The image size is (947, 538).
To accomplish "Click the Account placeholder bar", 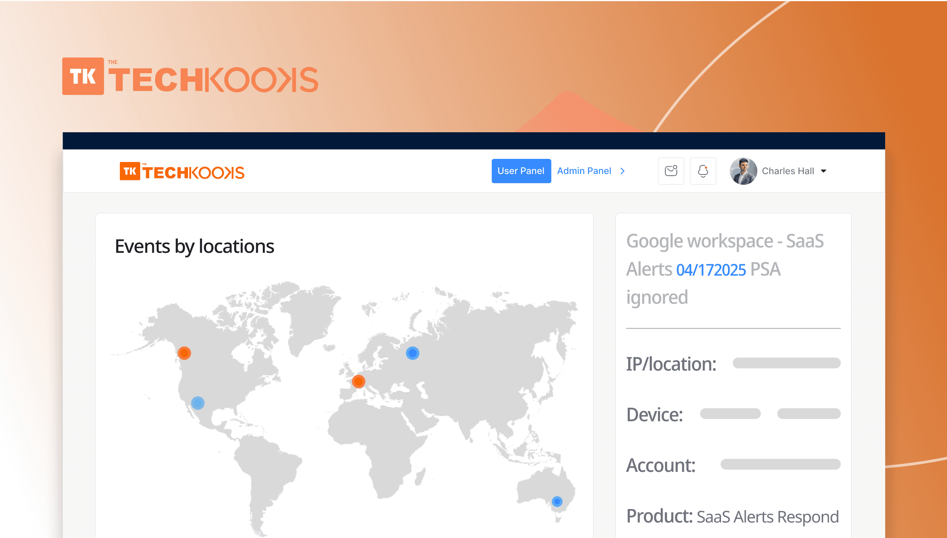I will pyautogui.click(x=780, y=464).
